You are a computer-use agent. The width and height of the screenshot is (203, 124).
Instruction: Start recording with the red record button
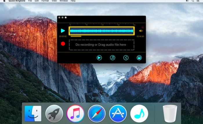63,44
